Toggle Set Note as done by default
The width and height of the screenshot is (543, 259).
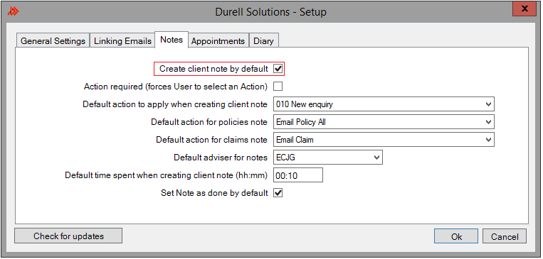278,193
